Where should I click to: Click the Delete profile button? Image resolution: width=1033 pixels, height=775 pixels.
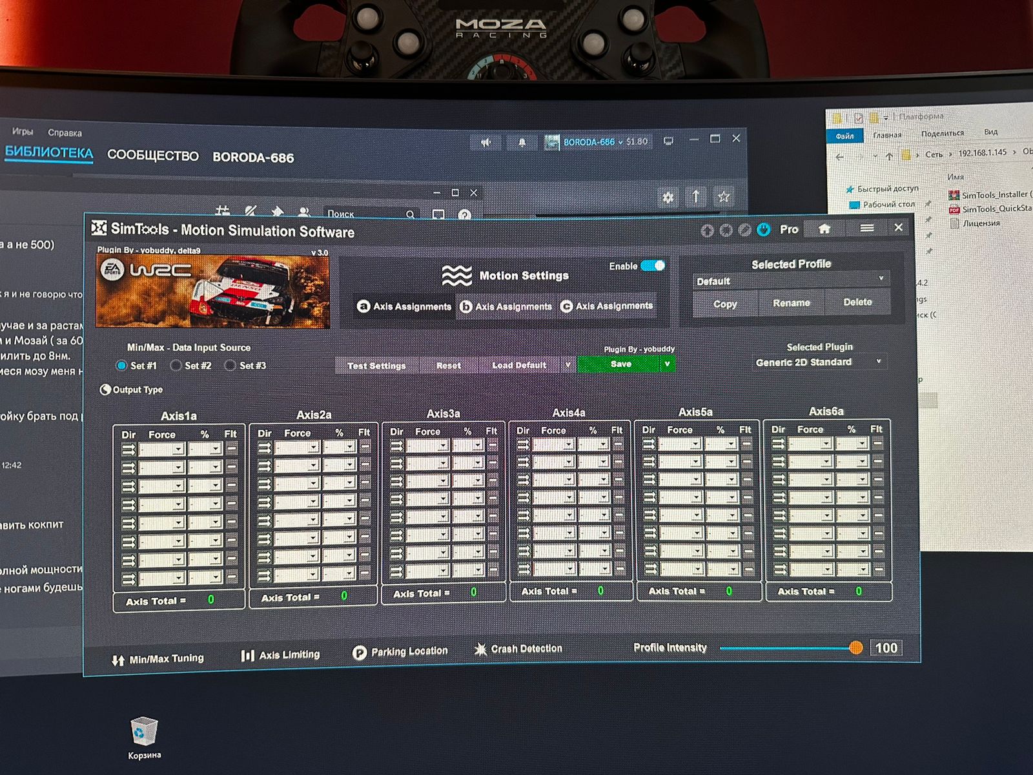pyautogui.click(x=857, y=302)
